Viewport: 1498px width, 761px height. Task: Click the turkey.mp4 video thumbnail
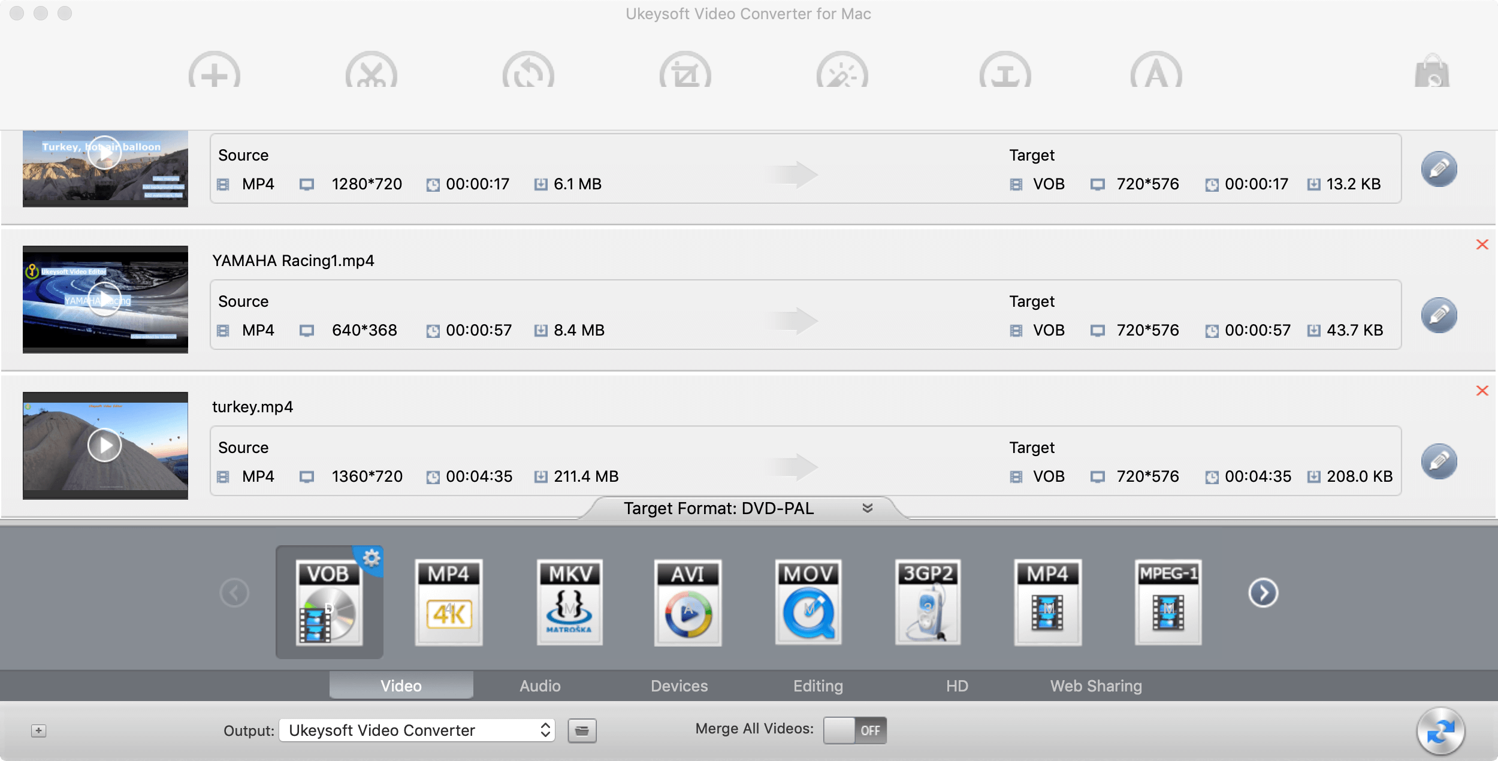coord(104,446)
